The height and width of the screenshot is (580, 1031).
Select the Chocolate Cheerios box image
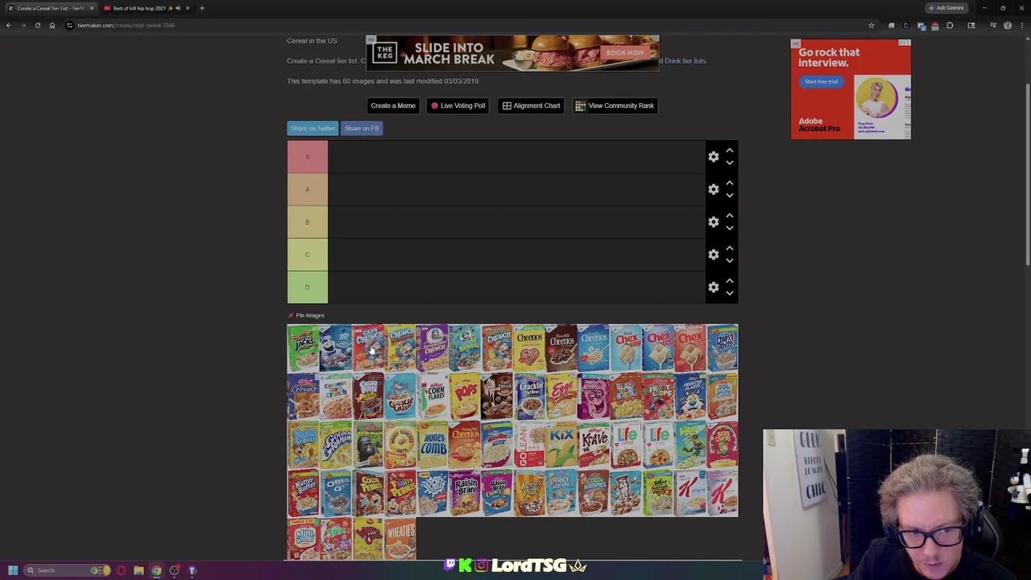pos(561,348)
